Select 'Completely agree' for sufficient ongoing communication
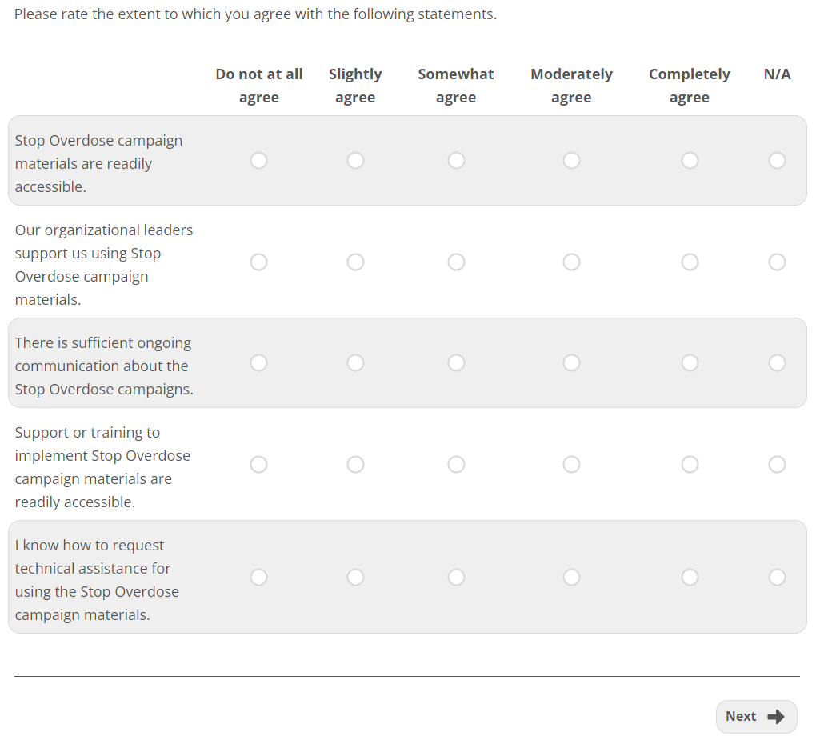 click(690, 363)
